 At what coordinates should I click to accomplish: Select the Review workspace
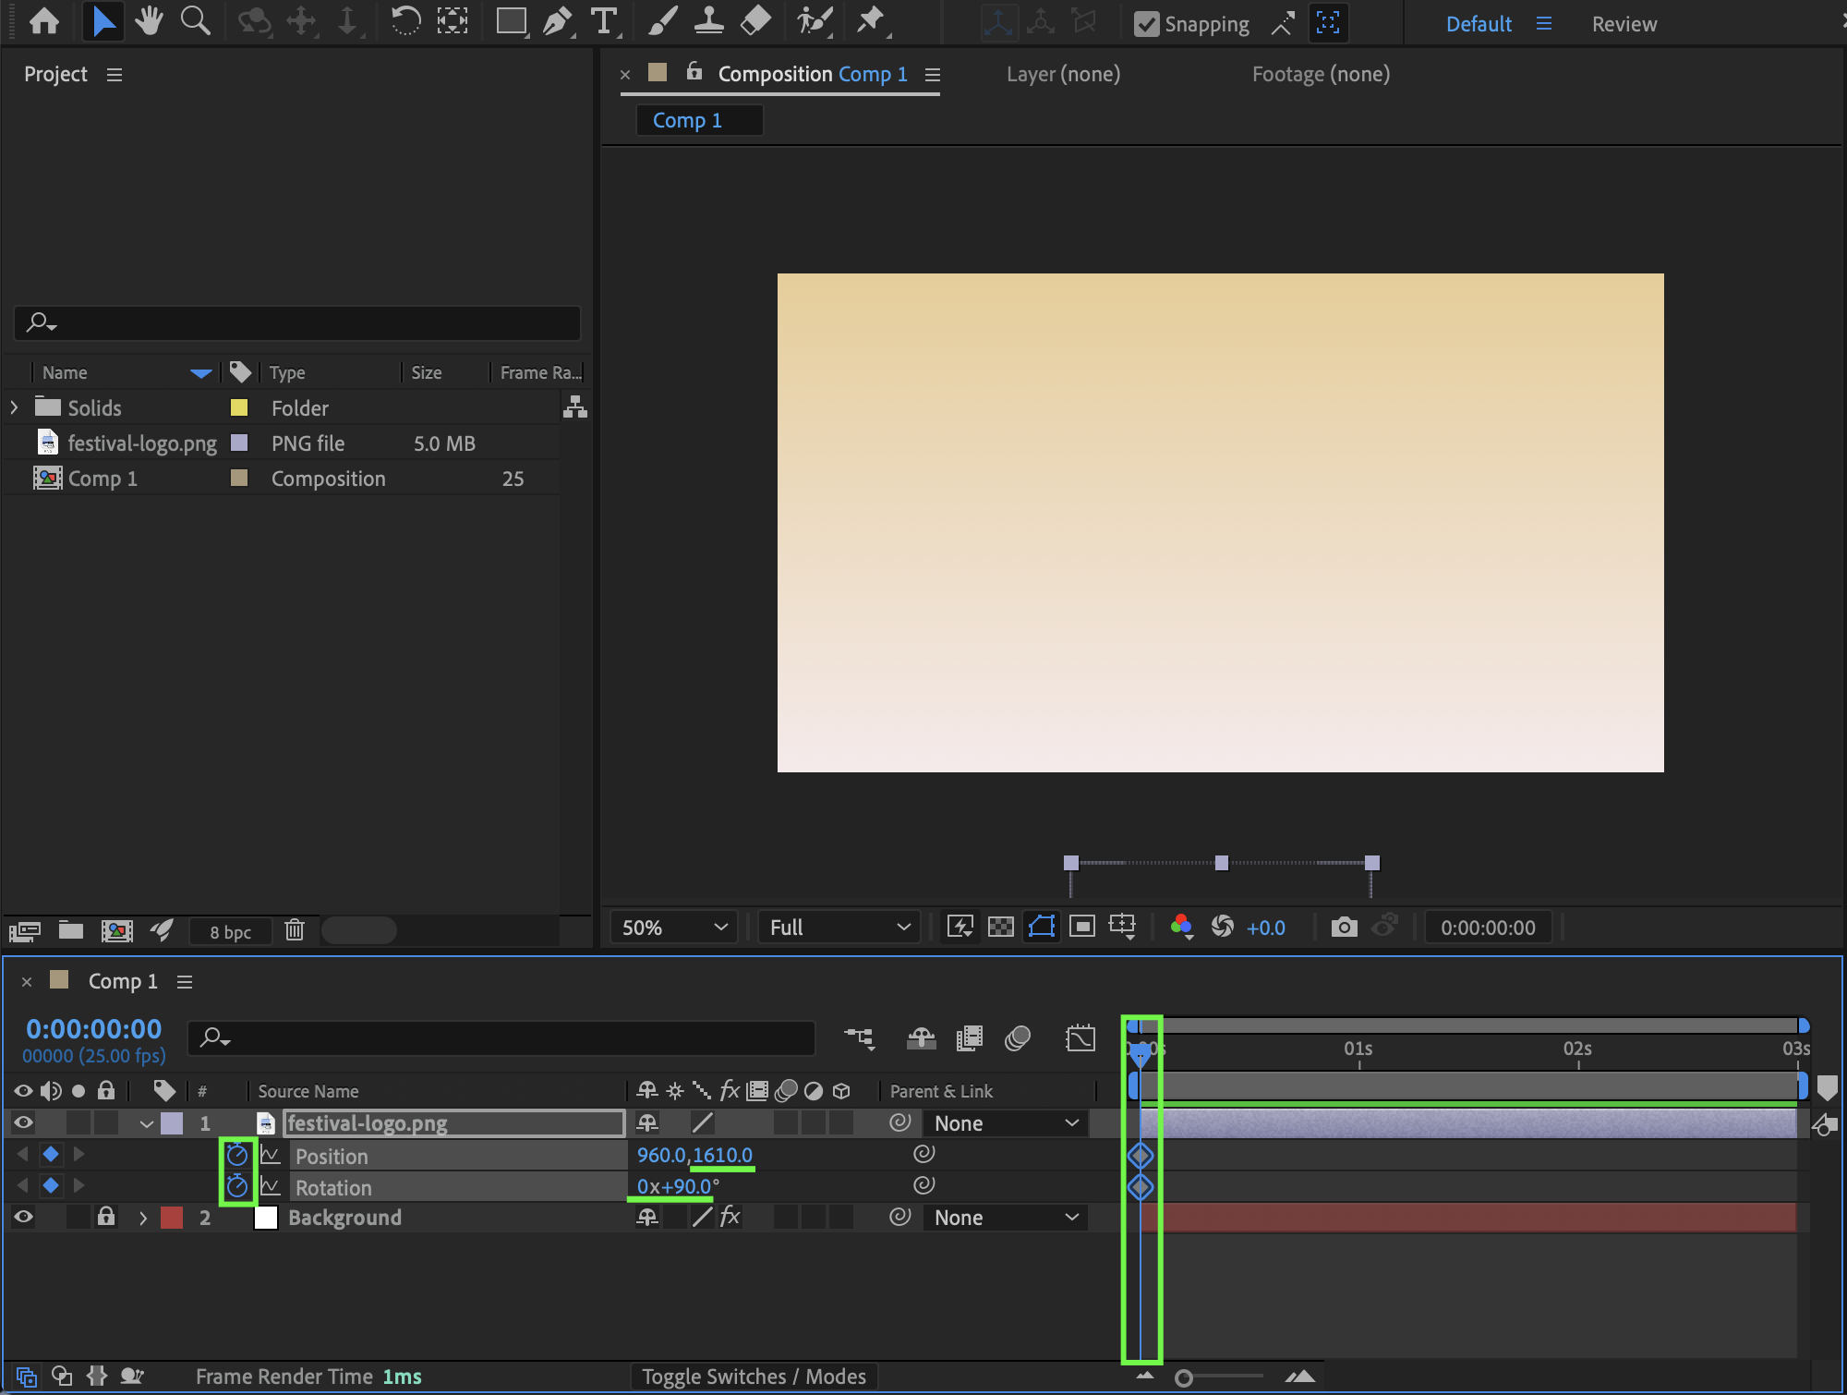1624,24
